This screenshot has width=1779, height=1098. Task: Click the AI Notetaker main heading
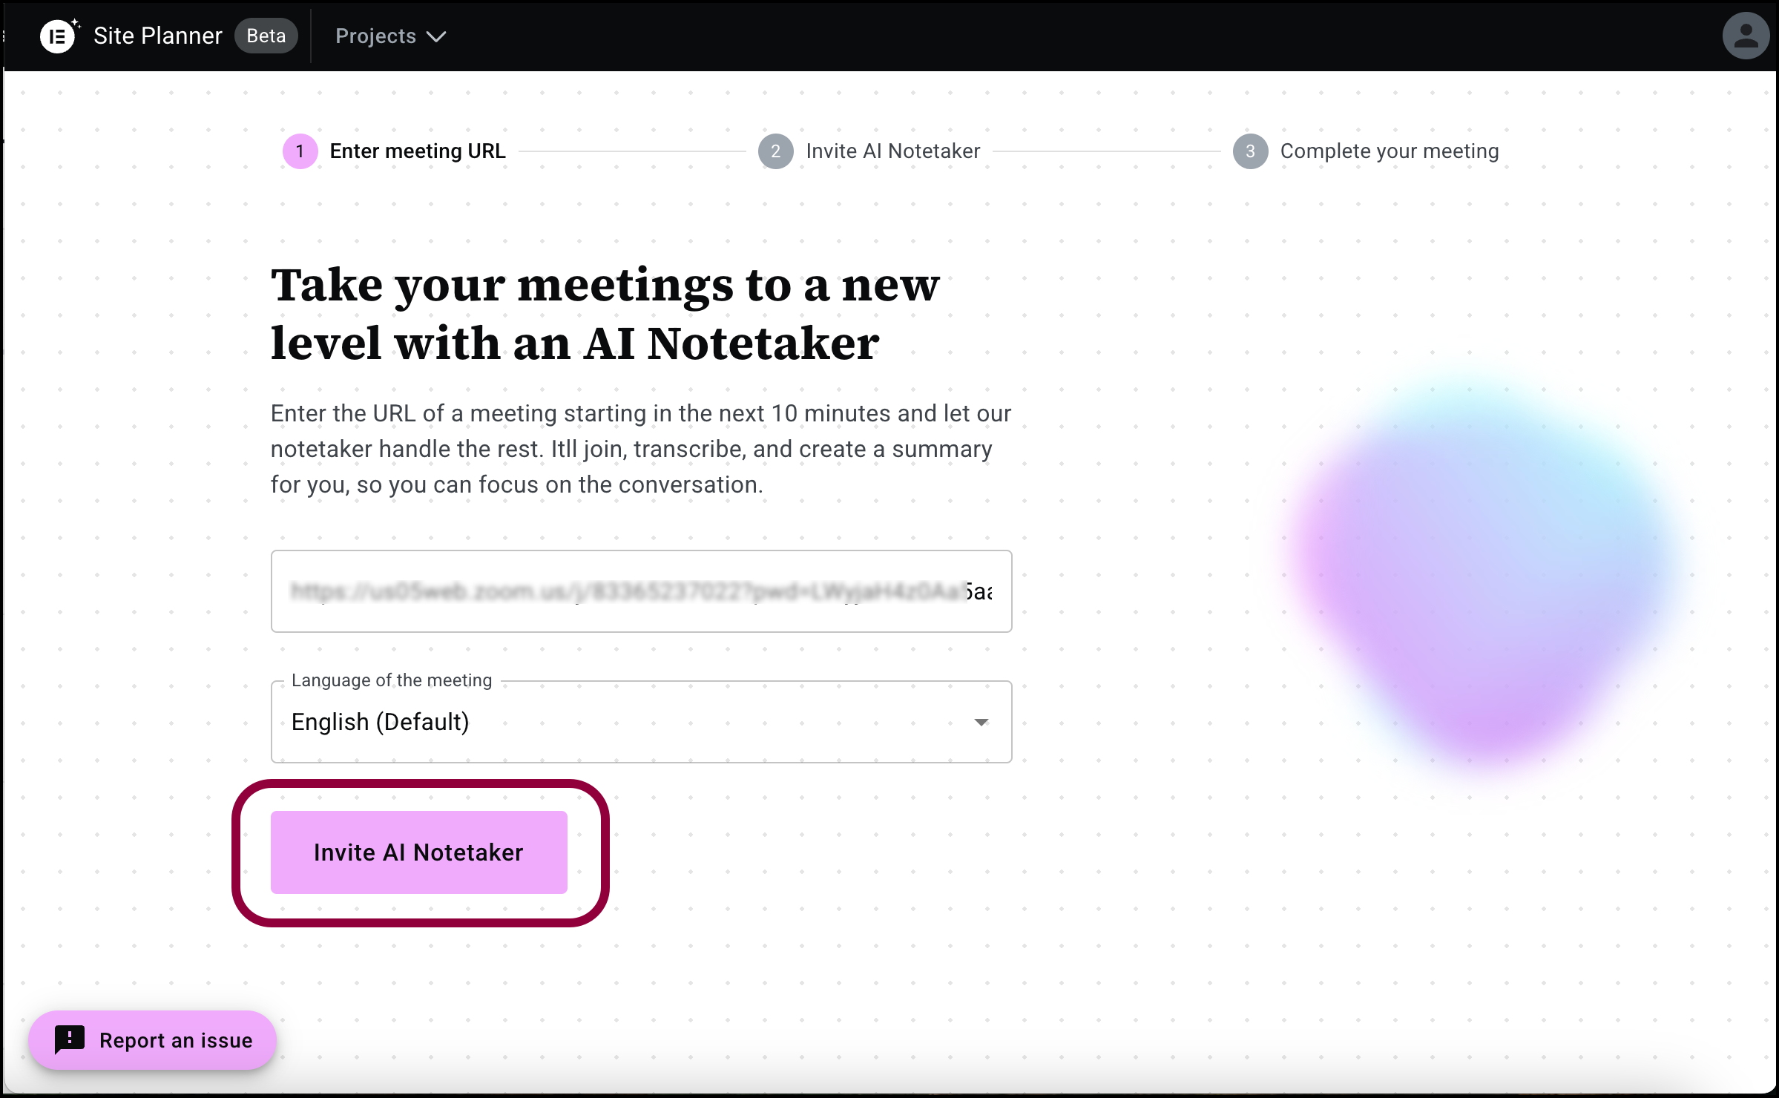(x=605, y=314)
